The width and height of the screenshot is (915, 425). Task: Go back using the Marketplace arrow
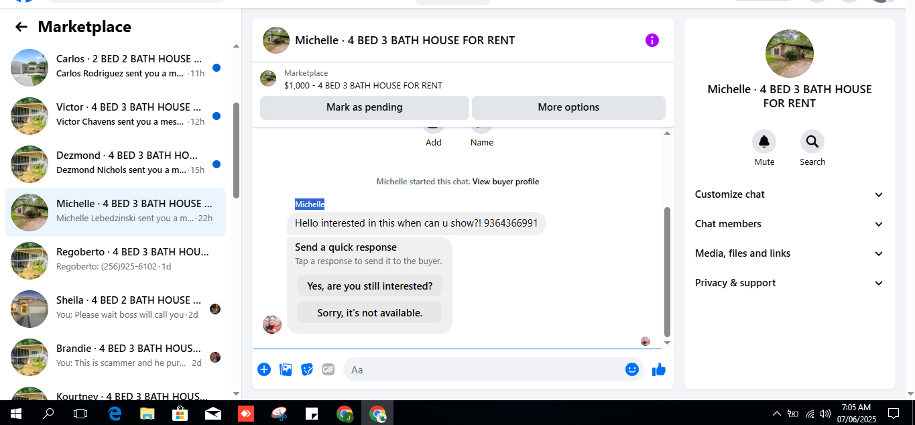coord(21,27)
